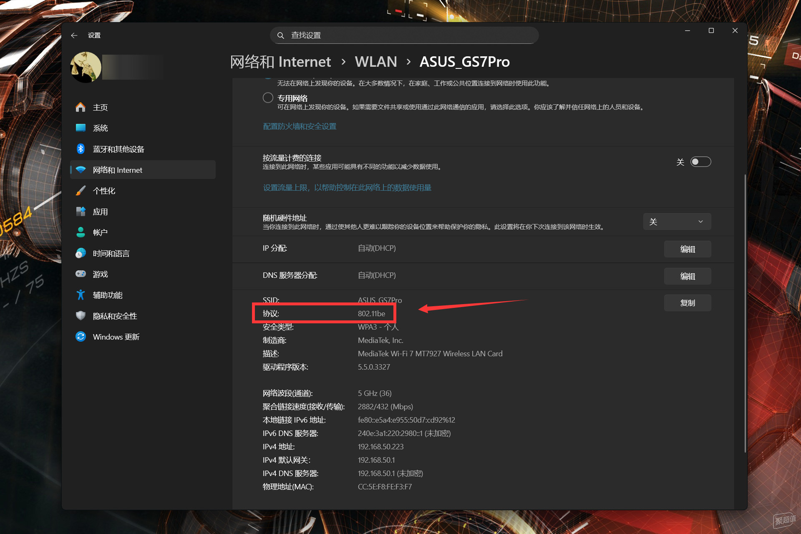Open the 蓝牙和其他设备 Bluetooth icon
Image resolution: width=801 pixels, height=534 pixels.
click(81, 149)
